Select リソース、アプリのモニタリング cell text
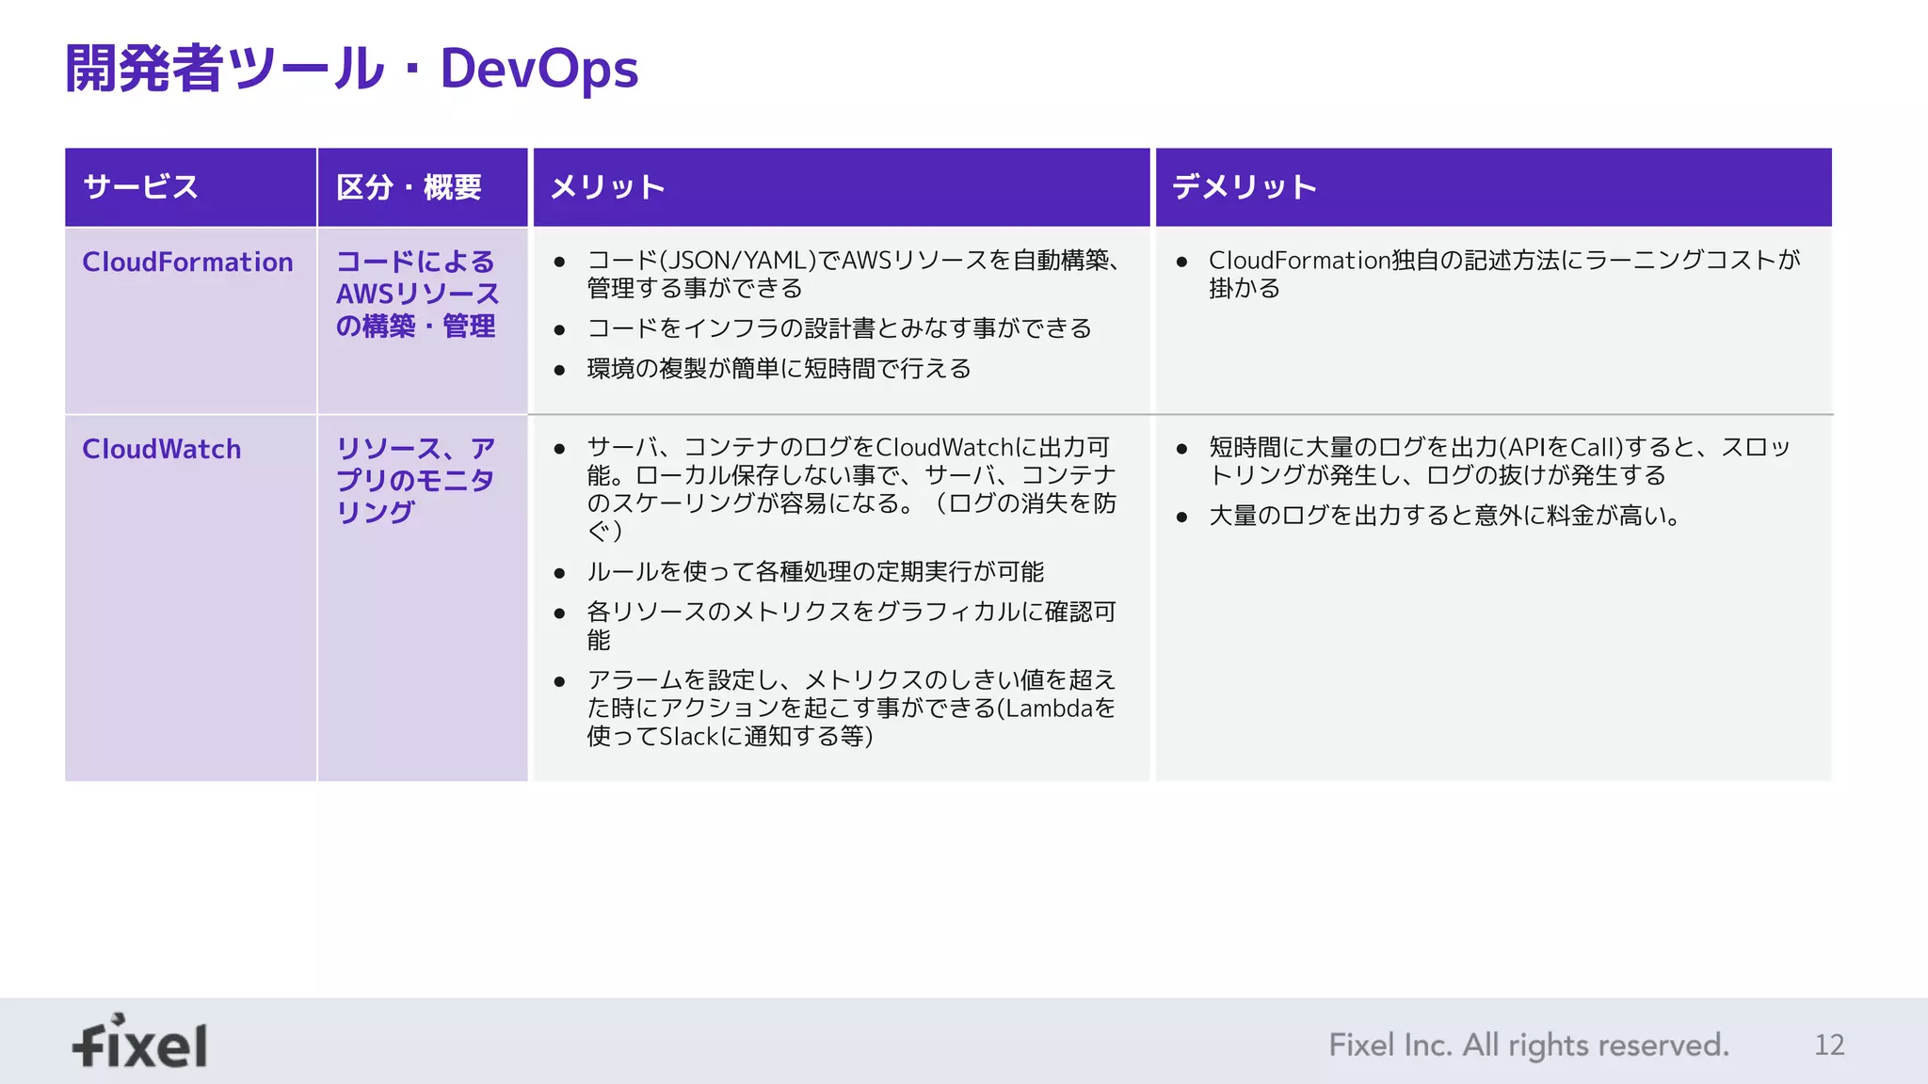This screenshot has height=1084, width=1928. pyautogui.click(x=415, y=480)
